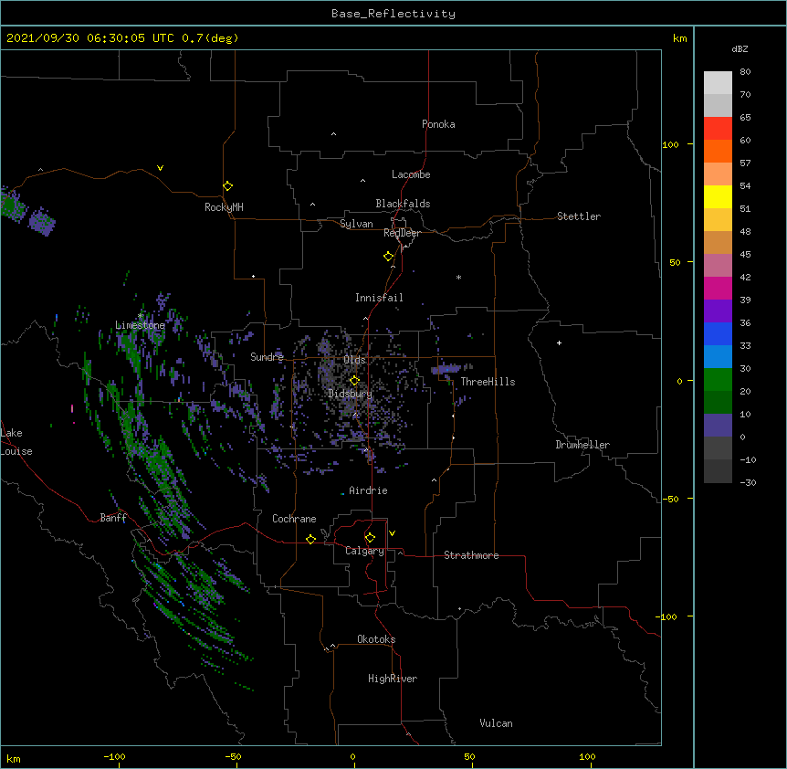Click the ThreeHills label

point(488,382)
